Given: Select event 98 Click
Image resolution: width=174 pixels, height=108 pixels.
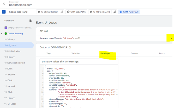Looking at the screenshot, I should (x=8, y=92).
